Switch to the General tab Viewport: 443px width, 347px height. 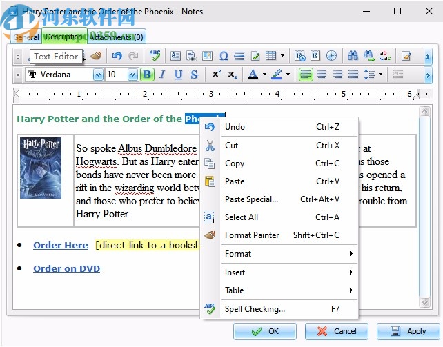pyautogui.click(x=26, y=37)
